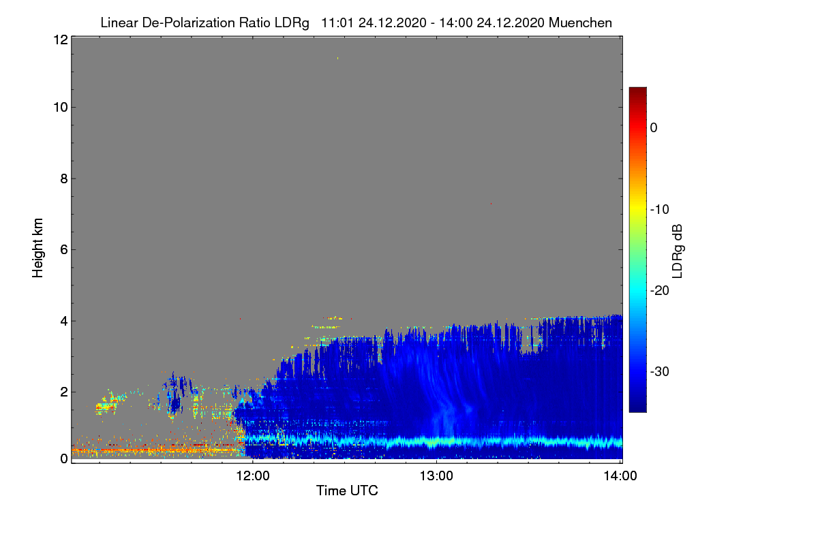Click "Muenchen" in the plot title
This screenshot has height=545, width=818.
coord(579,22)
